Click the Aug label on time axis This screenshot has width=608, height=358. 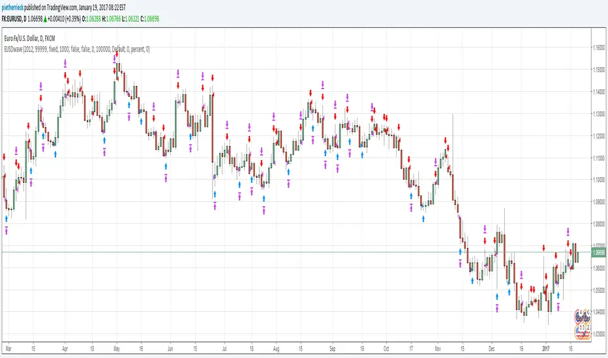(x=276, y=349)
